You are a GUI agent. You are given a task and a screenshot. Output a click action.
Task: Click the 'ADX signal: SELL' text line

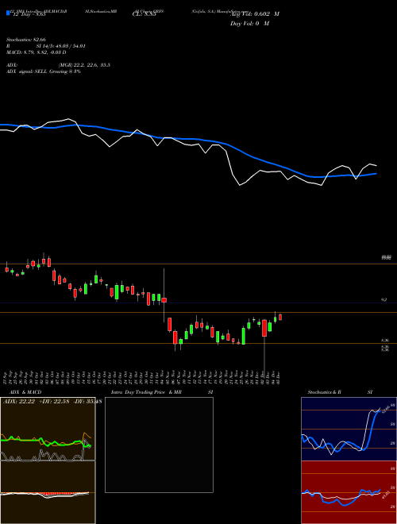pos(44,71)
